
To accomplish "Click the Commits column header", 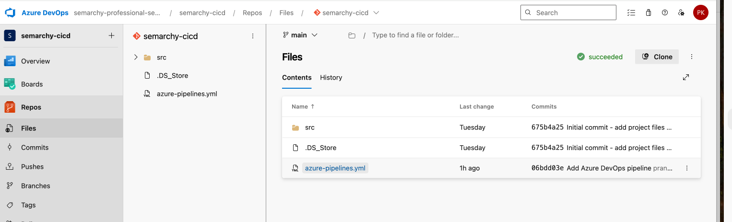I will click(x=544, y=106).
